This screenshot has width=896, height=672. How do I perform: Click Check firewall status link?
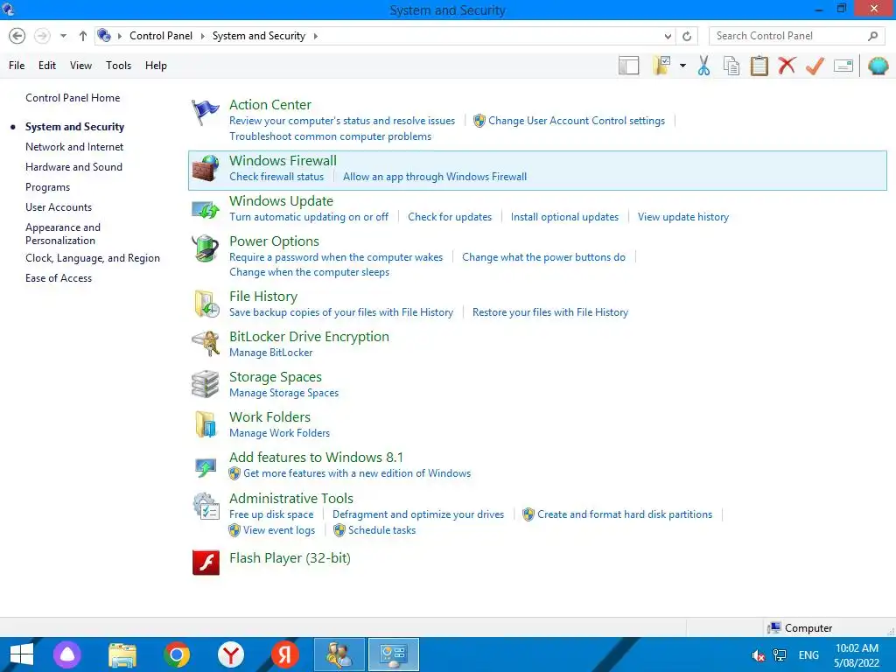[x=276, y=177]
